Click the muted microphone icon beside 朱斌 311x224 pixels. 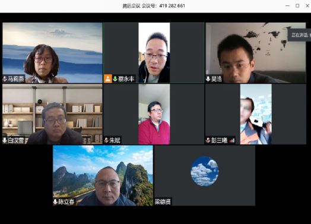pyautogui.click(x=106, y=140)
